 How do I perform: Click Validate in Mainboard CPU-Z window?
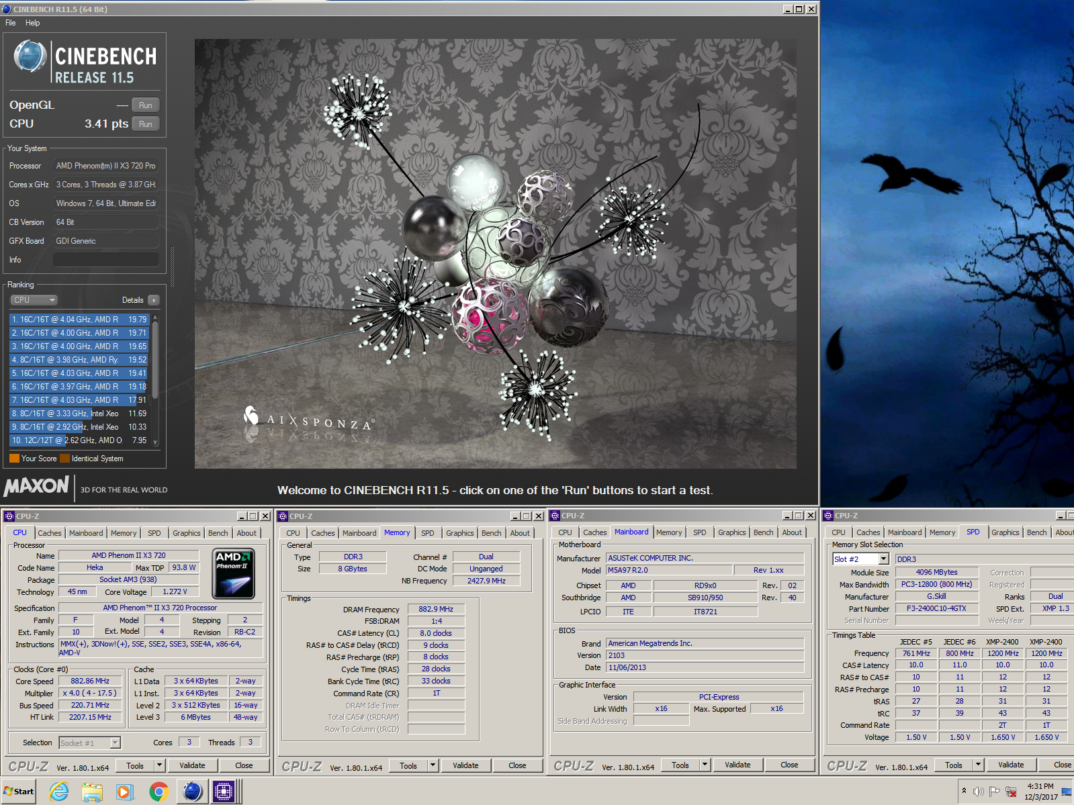click(737, 765)
